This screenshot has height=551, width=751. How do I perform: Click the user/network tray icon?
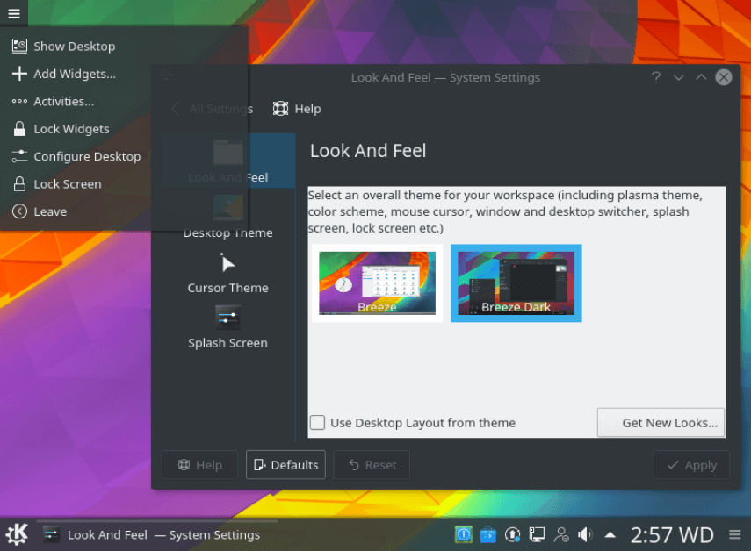coord(561,534)
